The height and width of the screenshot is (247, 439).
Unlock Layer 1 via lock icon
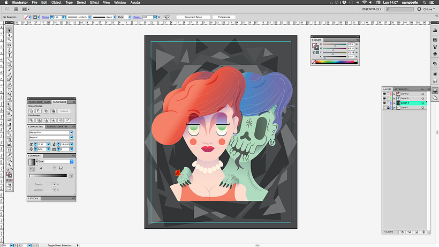[388, 108]
